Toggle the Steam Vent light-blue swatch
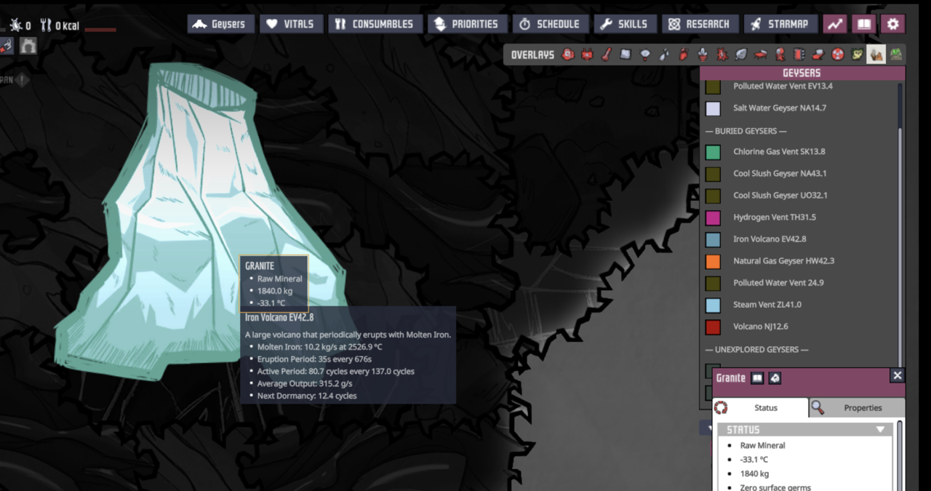Image resolution: width=931 pixels, height=491 pixels. pos(713,305)
